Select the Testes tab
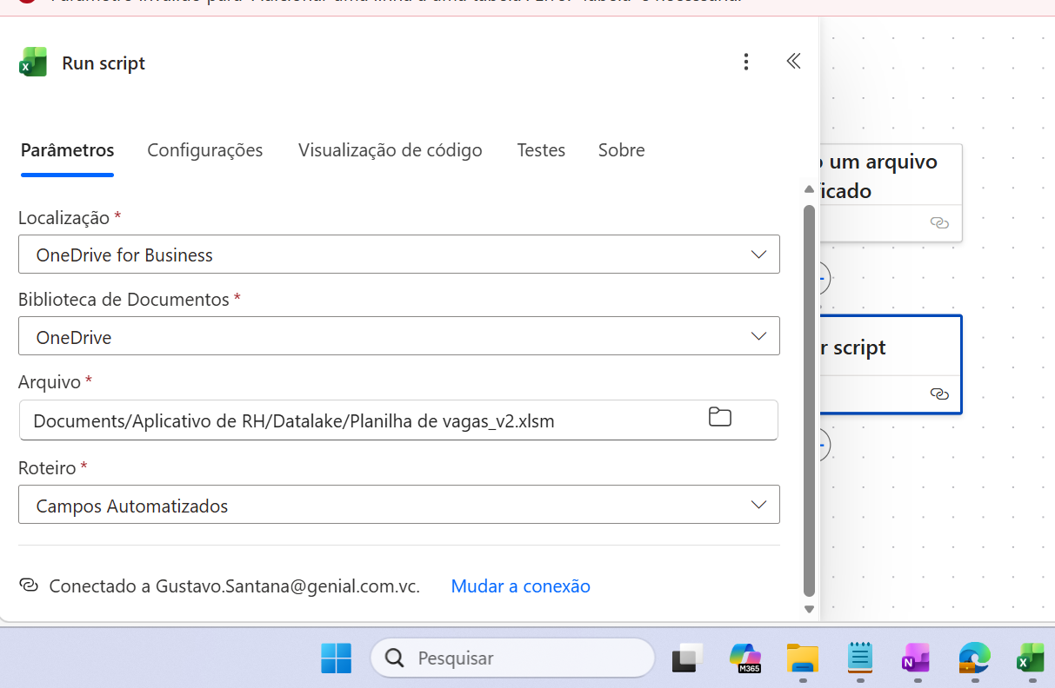This screenshot has height=688, width=1055. click(541, 150)
